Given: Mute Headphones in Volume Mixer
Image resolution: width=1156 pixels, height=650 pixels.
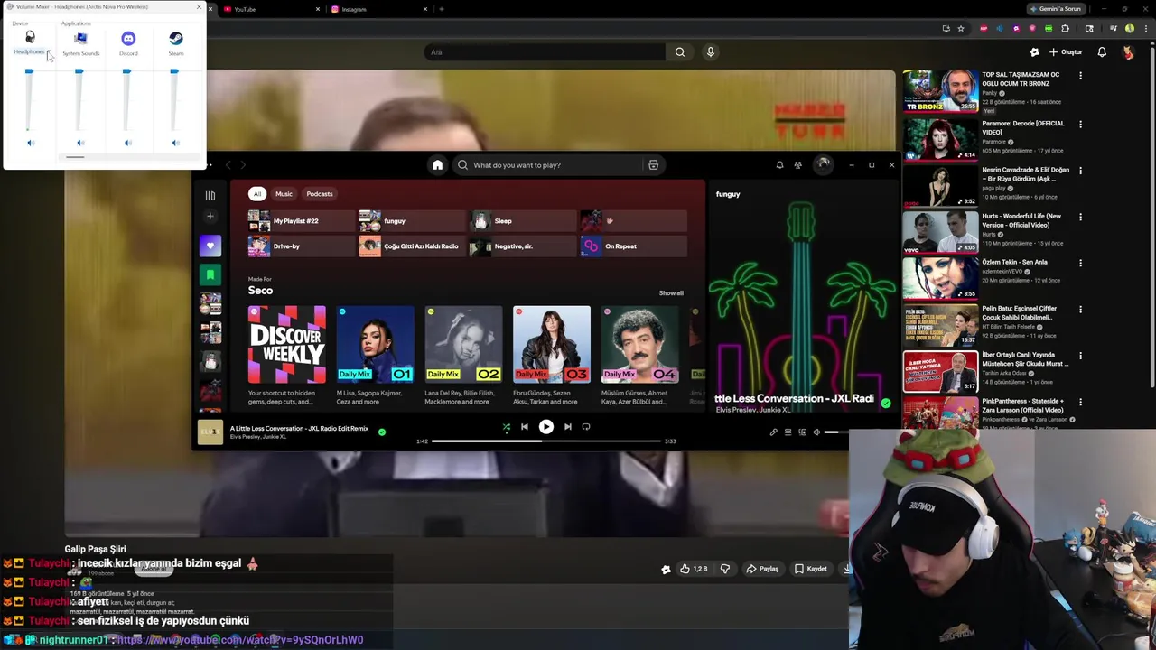Looking at the screenshot, I should click(30, 143).
